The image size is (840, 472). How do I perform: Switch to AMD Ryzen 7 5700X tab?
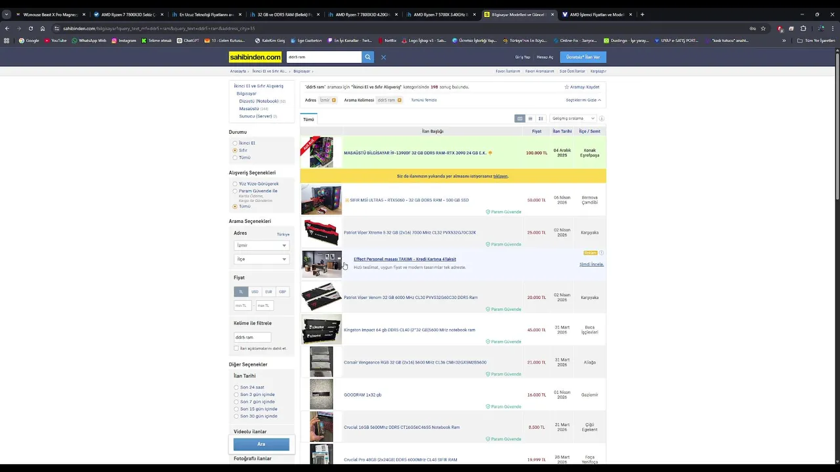440,14
